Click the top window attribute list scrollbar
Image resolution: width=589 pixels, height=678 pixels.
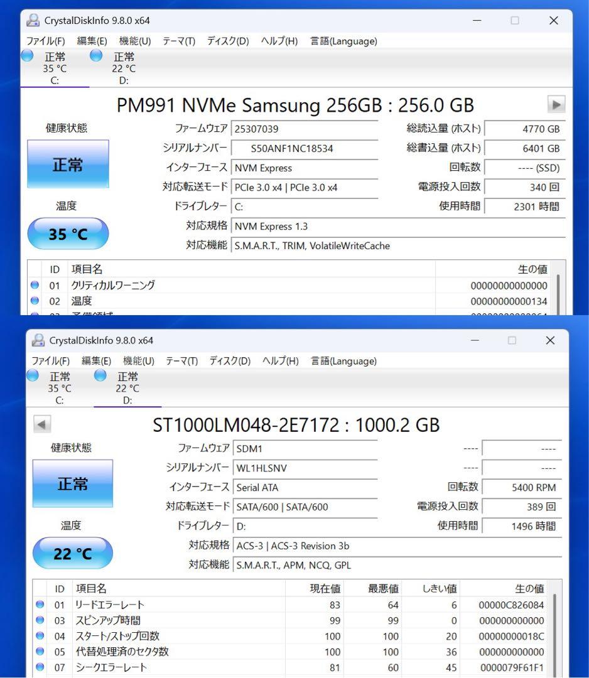click(558, 294)
